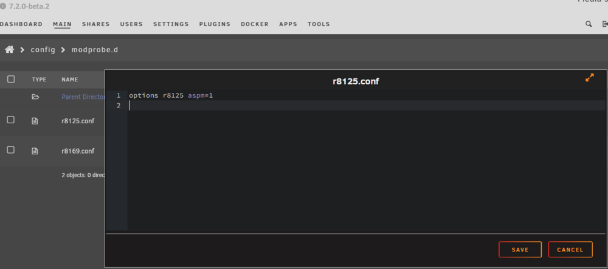The width and height of the screenshot is (608, 269).
Task: Open the Tools menu
Action: click(319, 24)
